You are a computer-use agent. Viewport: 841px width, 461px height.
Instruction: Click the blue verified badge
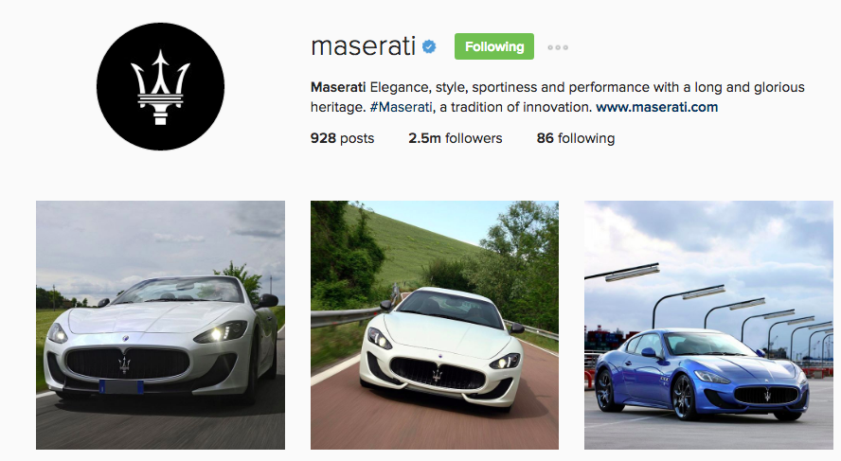tap(429, 47)
